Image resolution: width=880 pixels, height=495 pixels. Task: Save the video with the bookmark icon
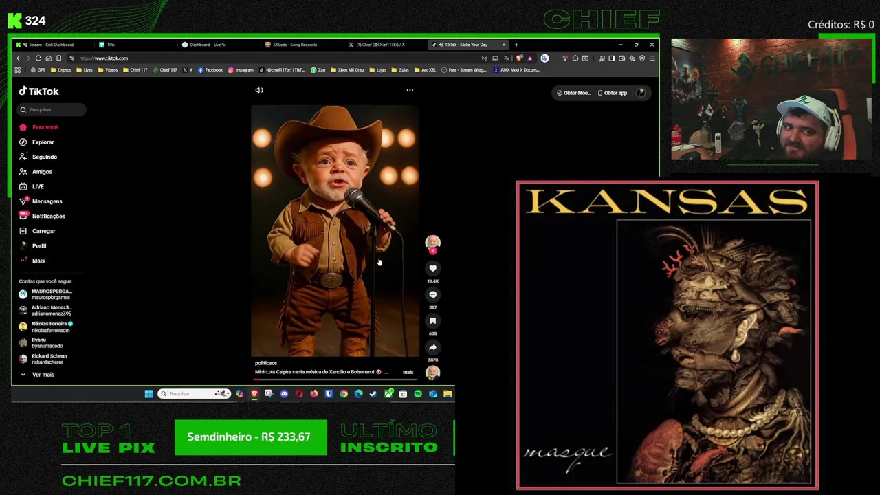click(x=432, y=320)
